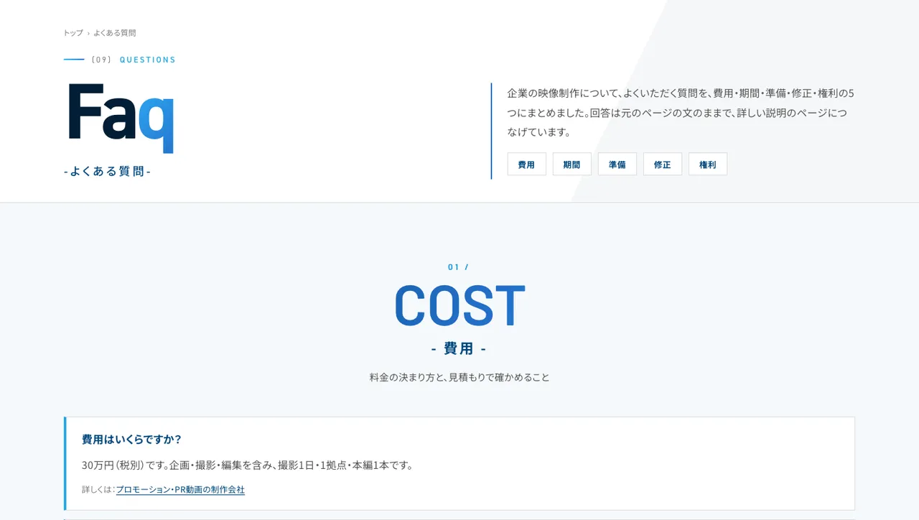
Task: Click the intro paragraph starting 企業の映像制作について
Action: (681, 113)
